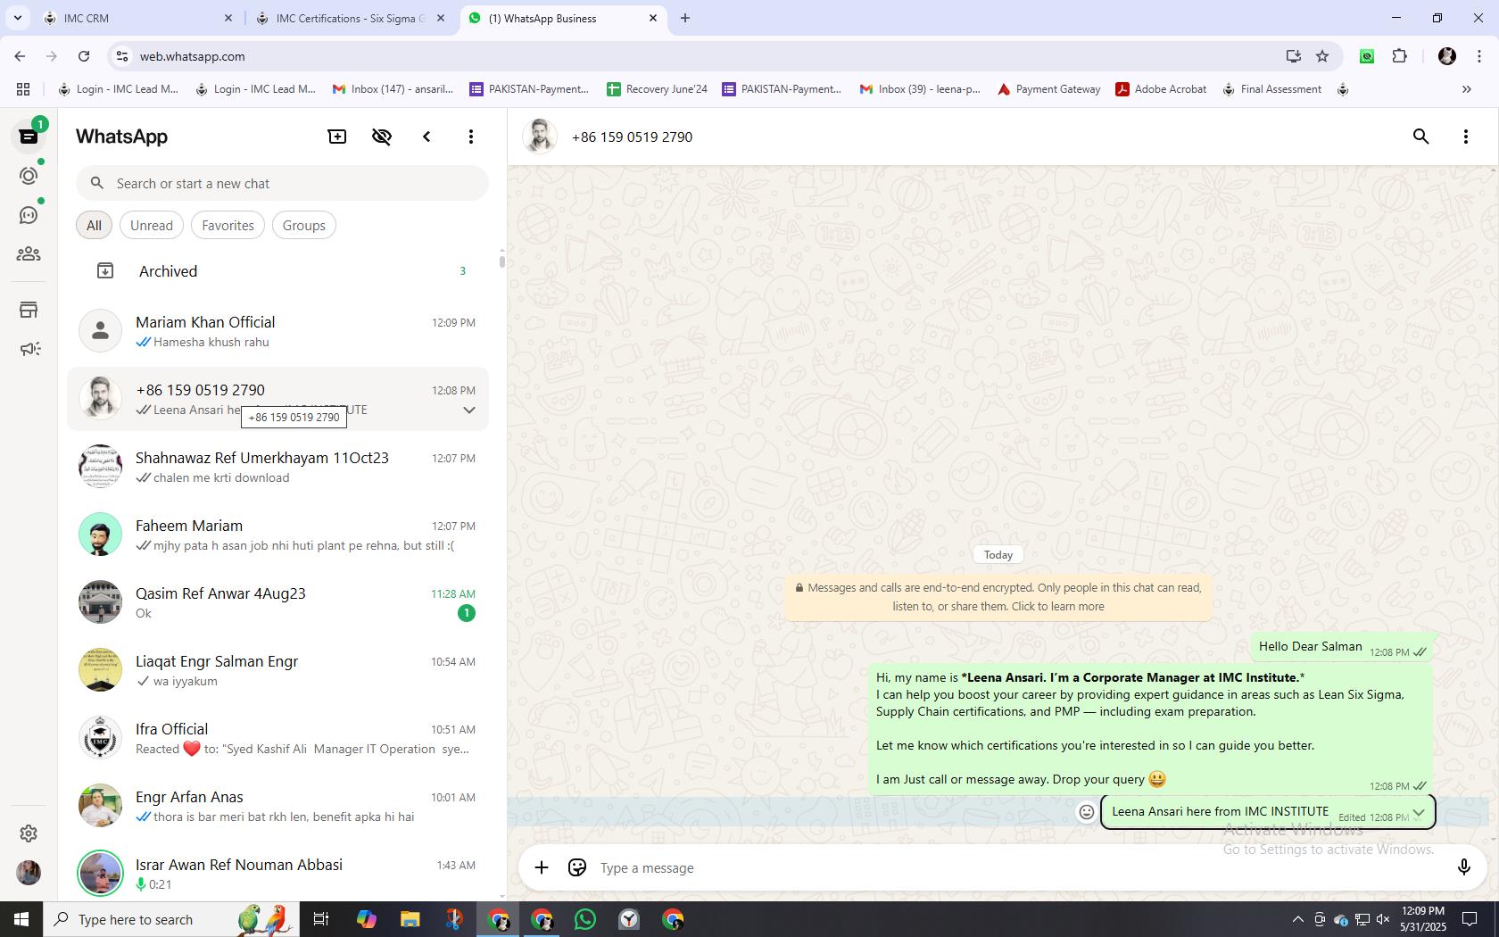Image resolution: width=1499 pixels, height=937 pixels.
Task: Open WhatsApp Settings gear icon
Action: pos(29,833)
